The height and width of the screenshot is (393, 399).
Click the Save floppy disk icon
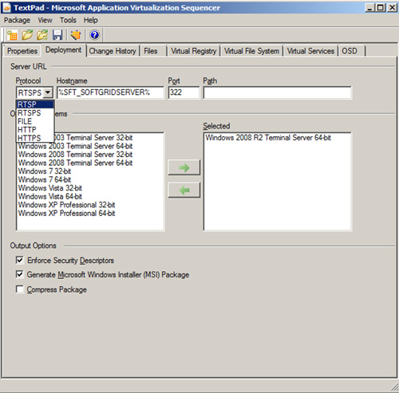tap(57, 35)
